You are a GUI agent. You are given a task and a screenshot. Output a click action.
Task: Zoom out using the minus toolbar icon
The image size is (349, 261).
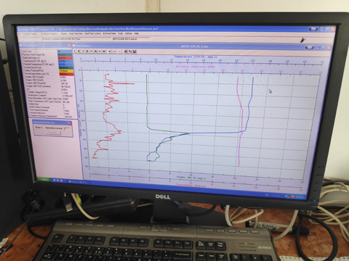click(x=114, y=51)
